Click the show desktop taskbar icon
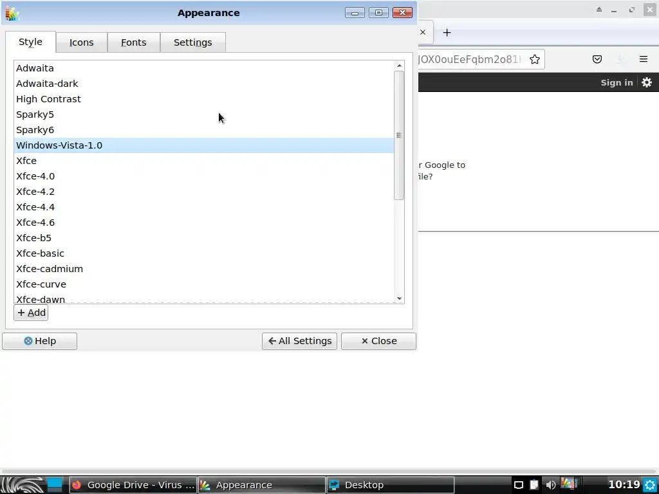The height and width of the screenshot is (494, 659). tap(55, 485)
